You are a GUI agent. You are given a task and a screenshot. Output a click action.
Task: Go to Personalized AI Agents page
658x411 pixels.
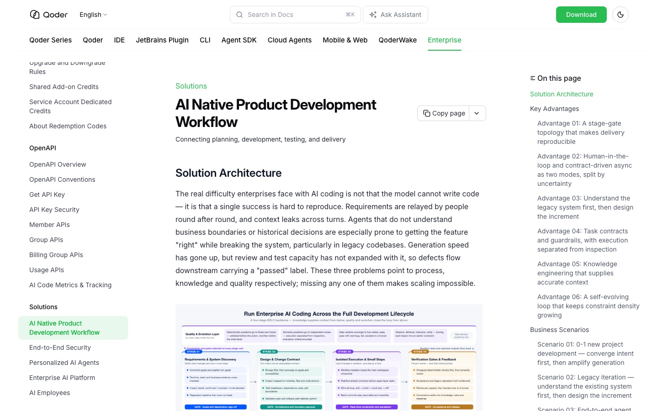(64, 363)
